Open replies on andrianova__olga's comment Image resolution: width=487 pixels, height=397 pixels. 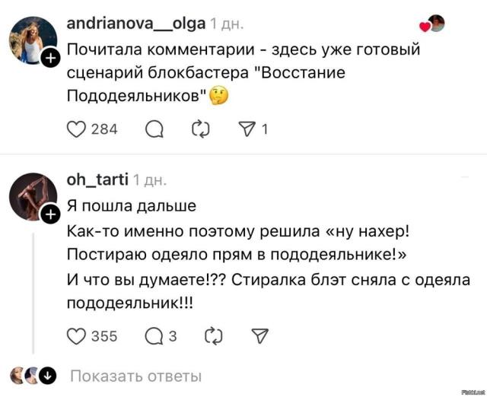[x=154, y=129]
